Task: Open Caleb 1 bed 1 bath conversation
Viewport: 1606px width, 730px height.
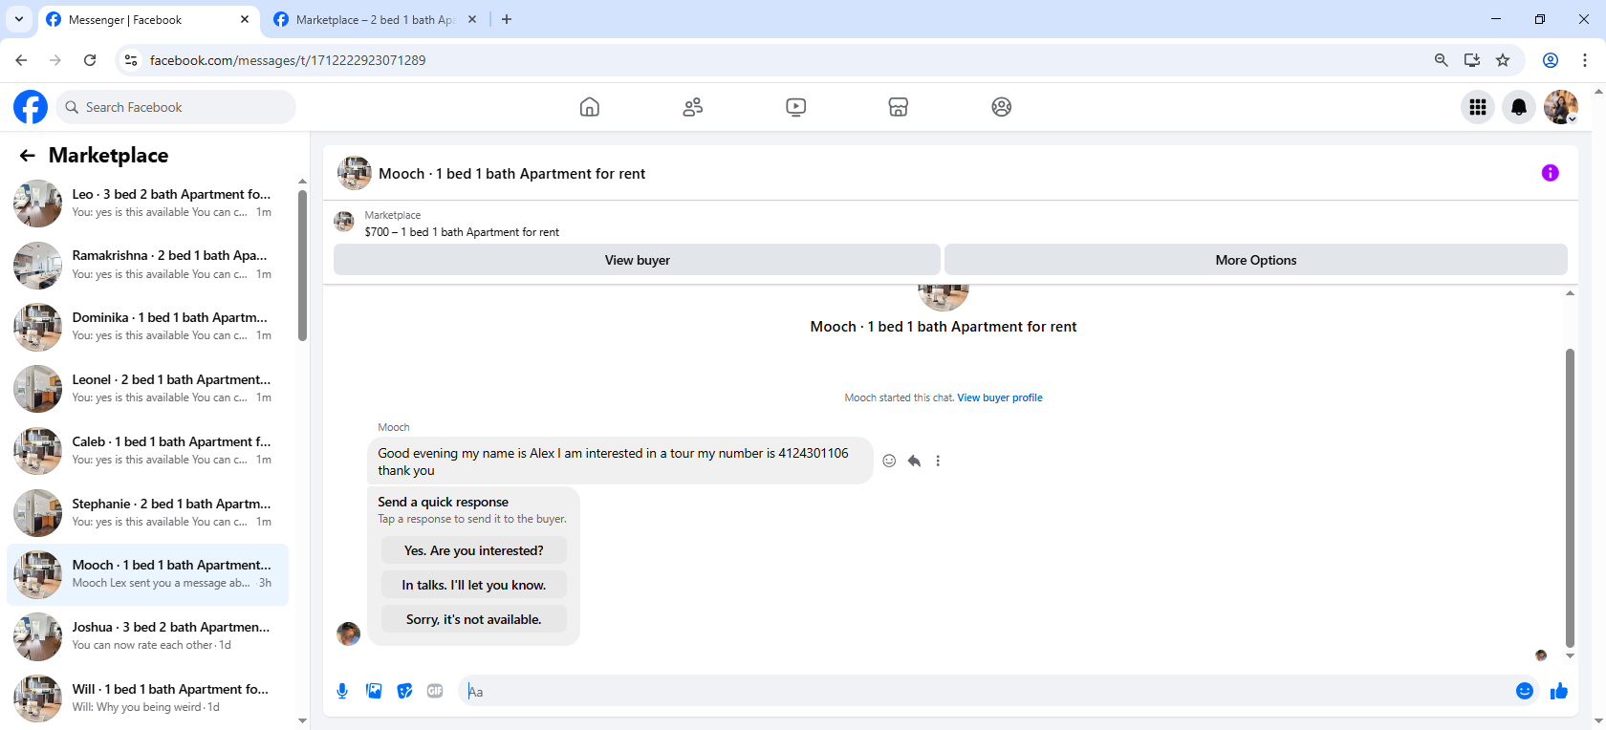Action: pyautogui.click(x=148, y=451)
